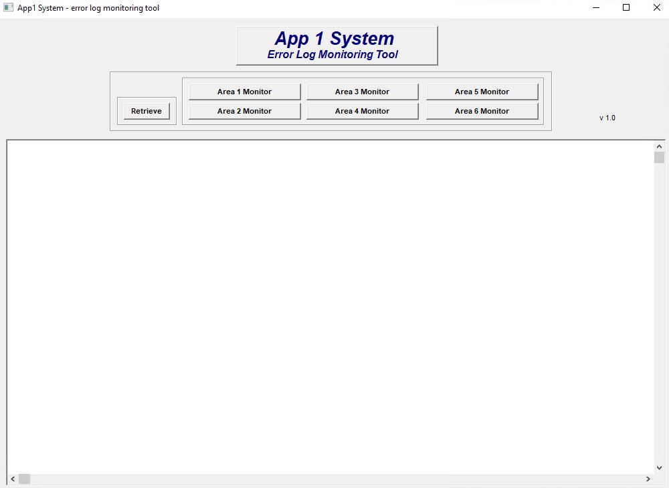The height and width of the screenshot is (488, 669).
Task: Open Area 1 Monitor
Action: pyautogui.click(x=244, y=92)
